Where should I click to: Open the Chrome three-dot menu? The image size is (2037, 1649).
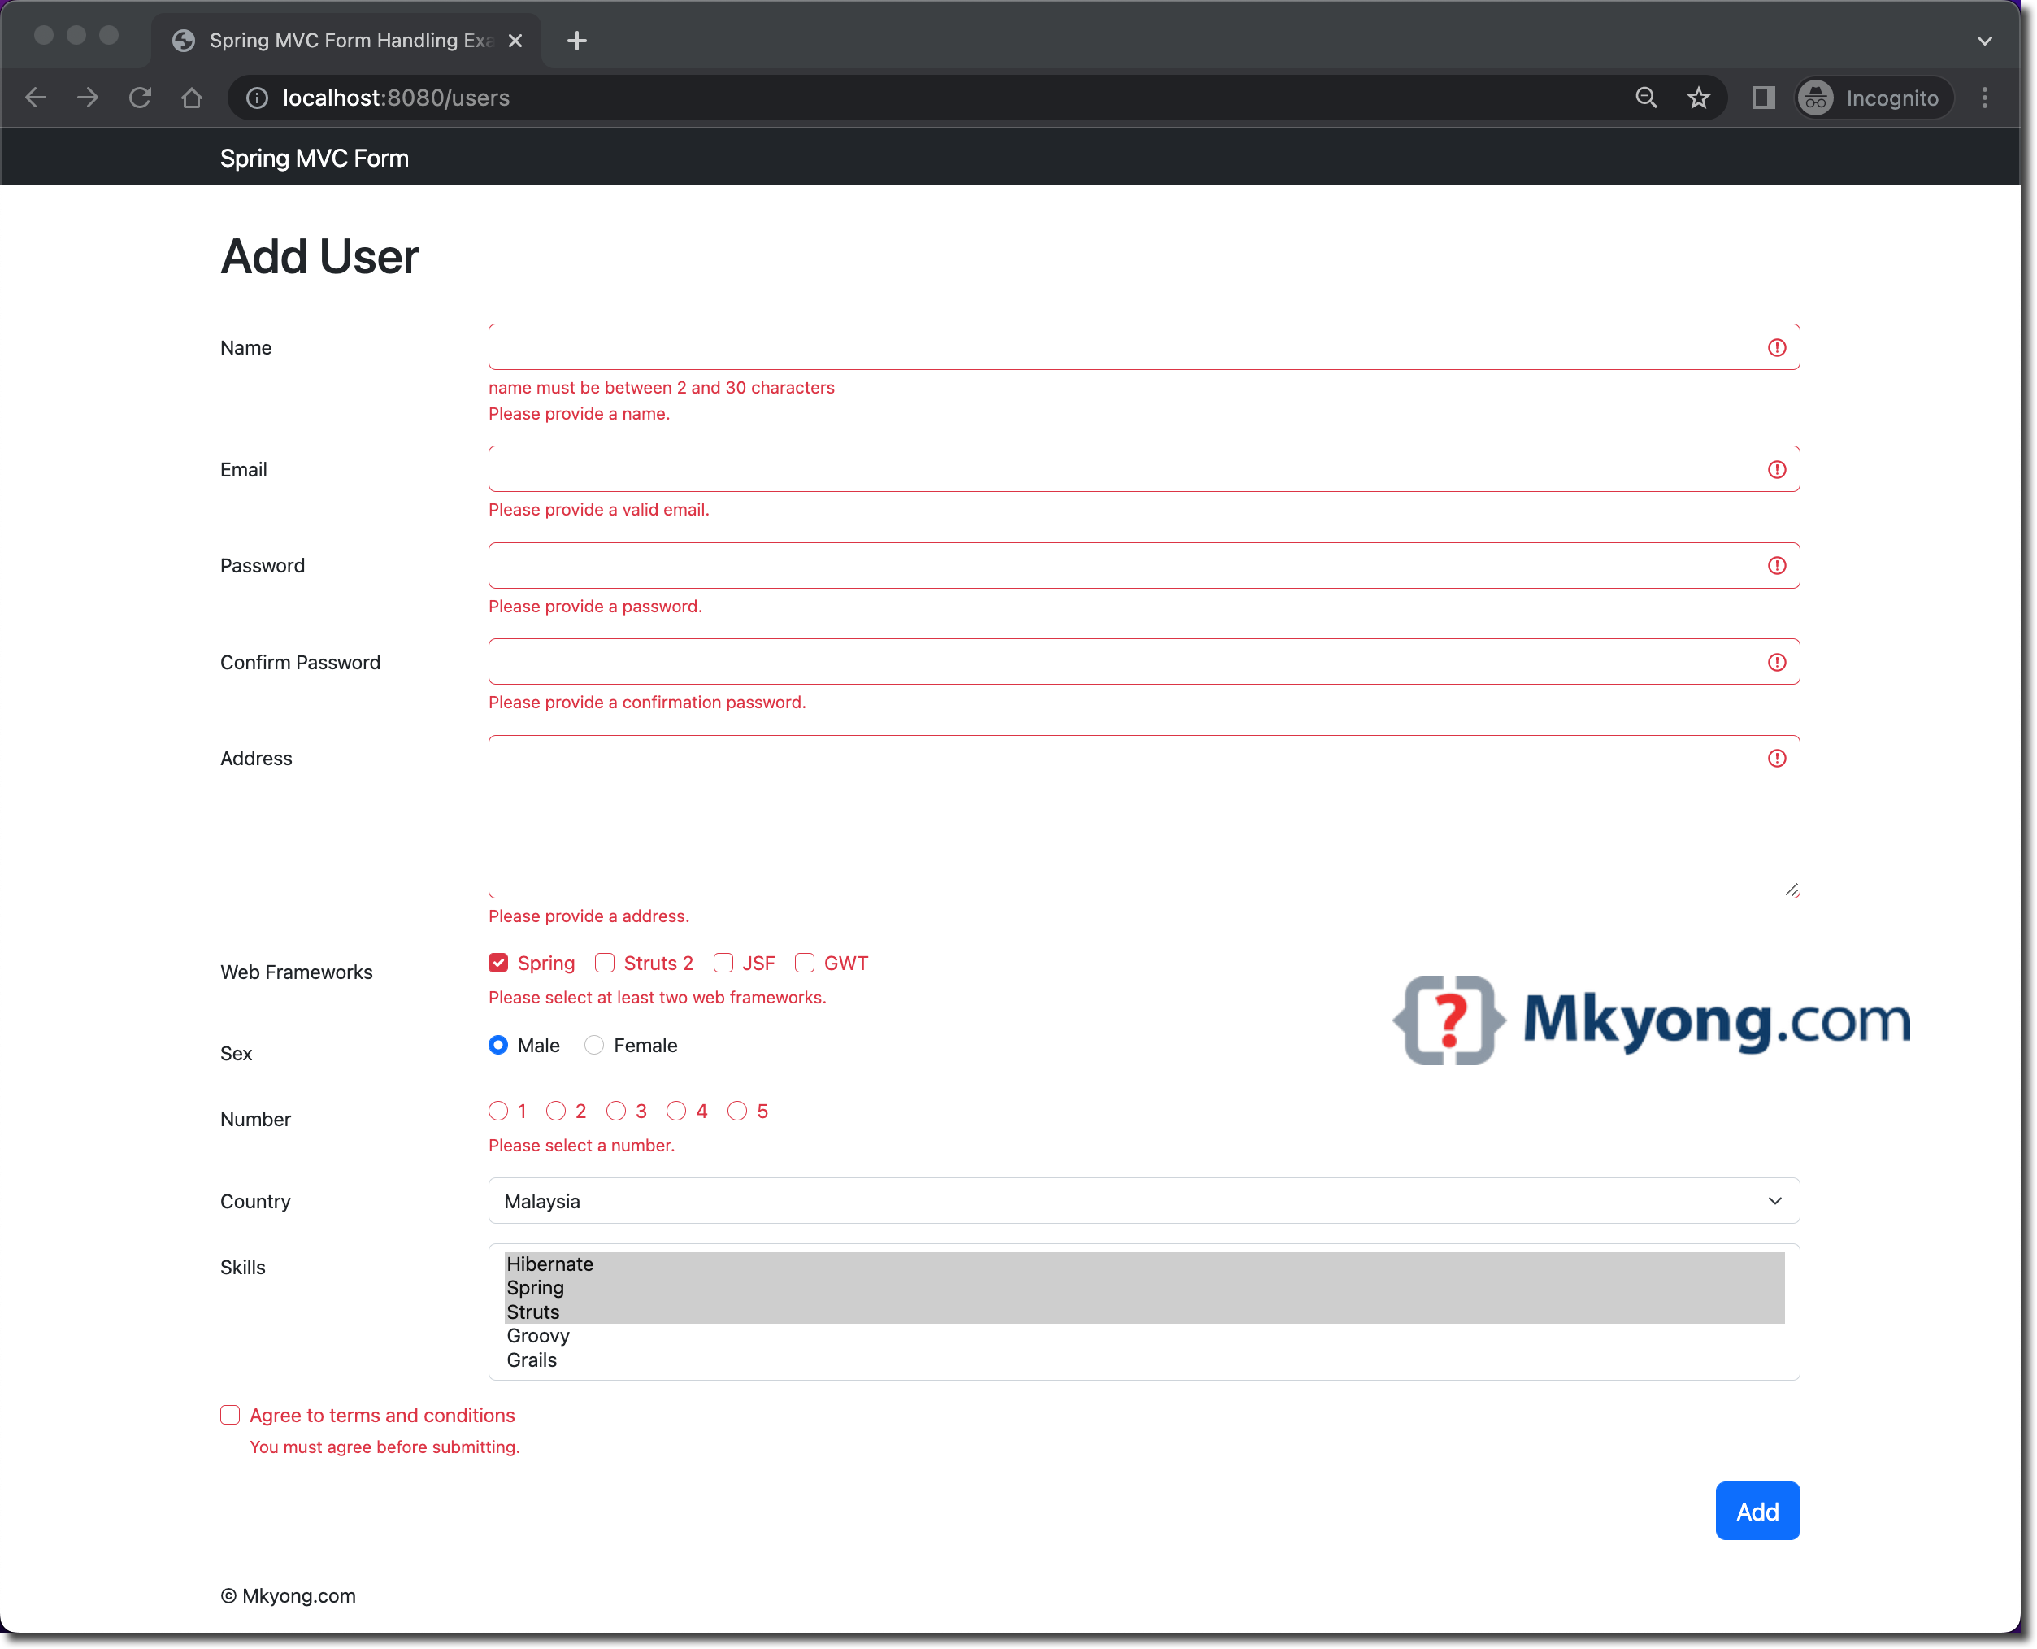click(x=1984, y=97)
